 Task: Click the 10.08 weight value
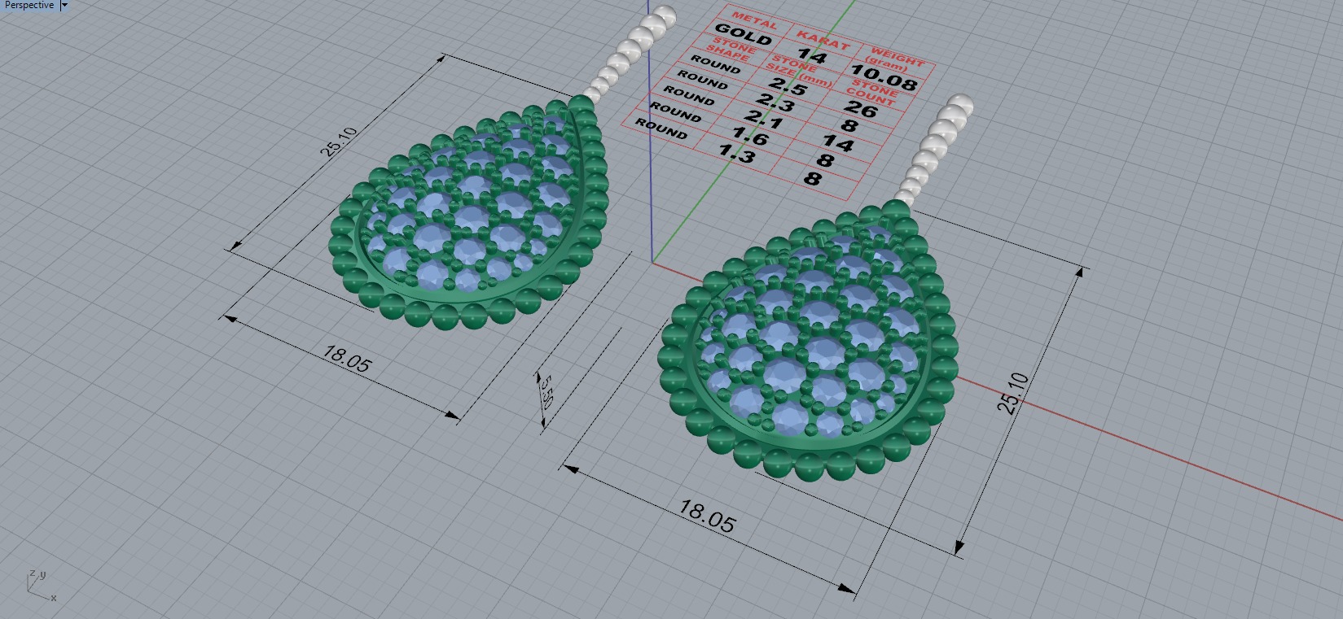coord(884,79)
